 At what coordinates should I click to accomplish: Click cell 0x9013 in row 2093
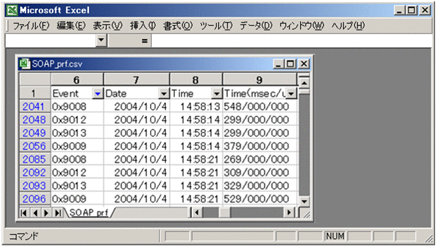[77, 186]
